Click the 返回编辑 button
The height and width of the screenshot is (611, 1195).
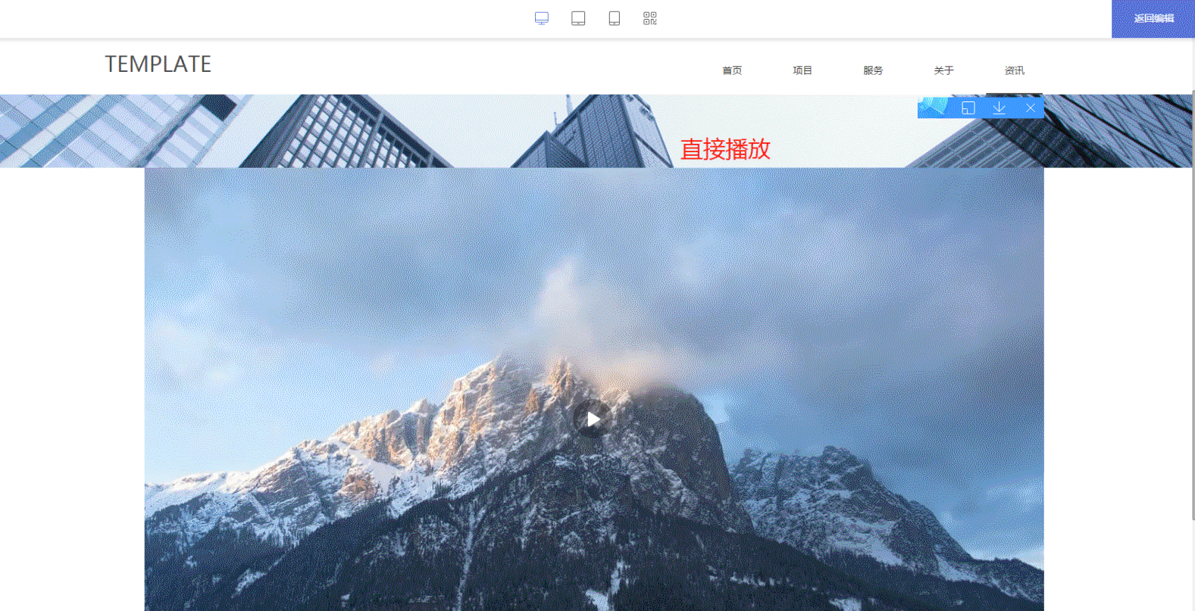tap(1153, 19)
